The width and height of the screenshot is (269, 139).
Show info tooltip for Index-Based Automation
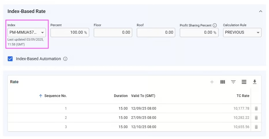65,59
